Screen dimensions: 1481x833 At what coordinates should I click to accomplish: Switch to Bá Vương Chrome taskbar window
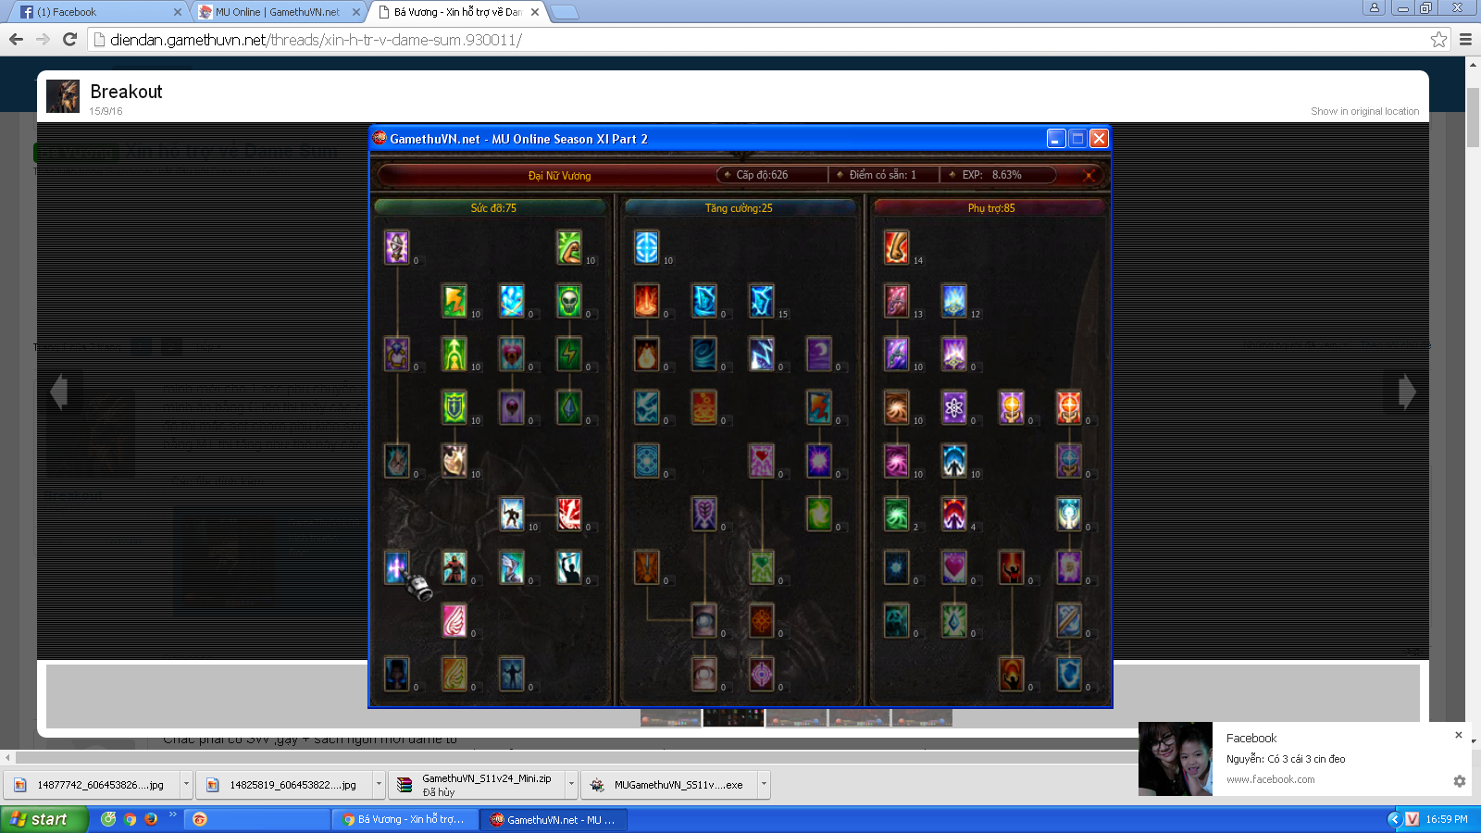pyautogui.click(x=405, y=819)
